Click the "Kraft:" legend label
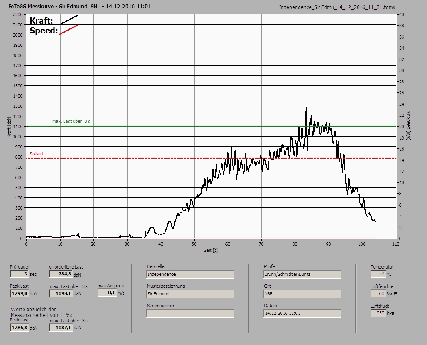 pos(41,20)
